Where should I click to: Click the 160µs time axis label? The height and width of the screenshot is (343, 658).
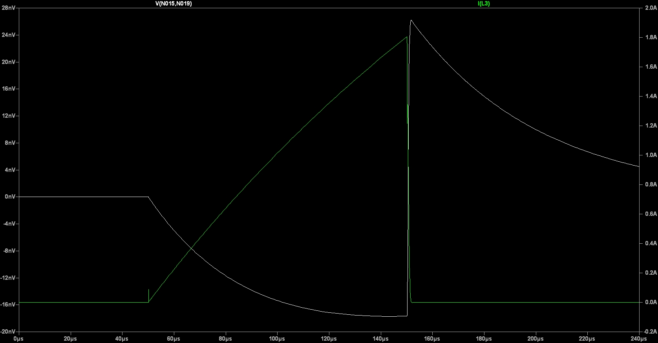[x=432, y=339]
